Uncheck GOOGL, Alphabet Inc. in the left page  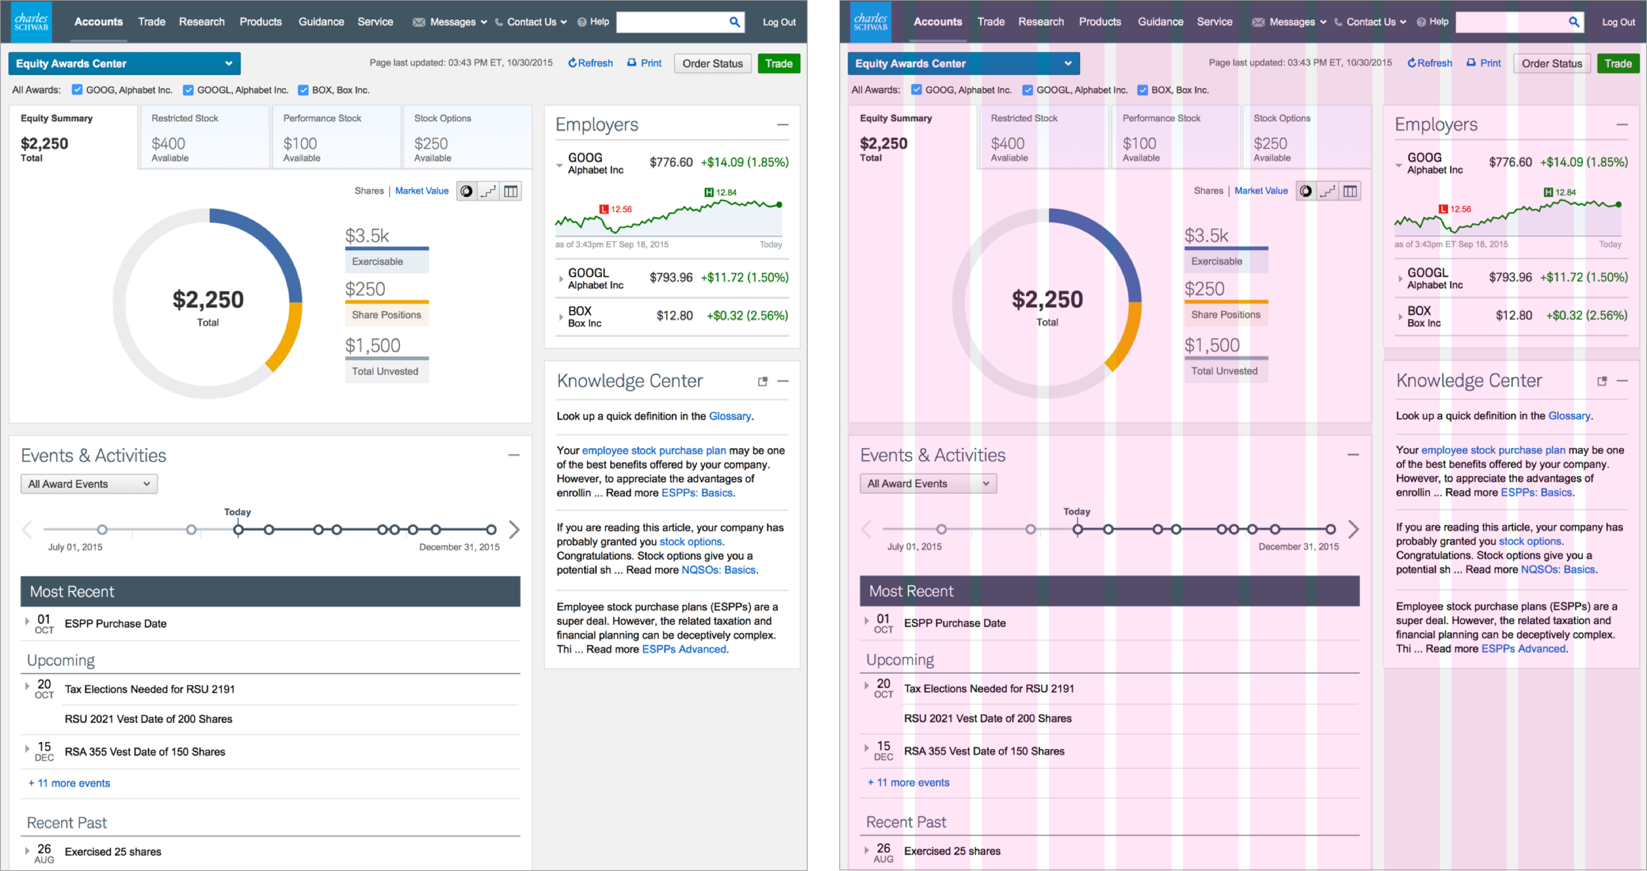188,90
